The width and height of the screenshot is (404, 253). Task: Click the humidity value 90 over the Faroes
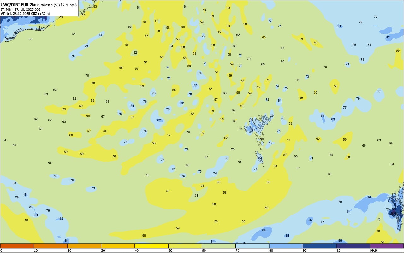[252, 130]
